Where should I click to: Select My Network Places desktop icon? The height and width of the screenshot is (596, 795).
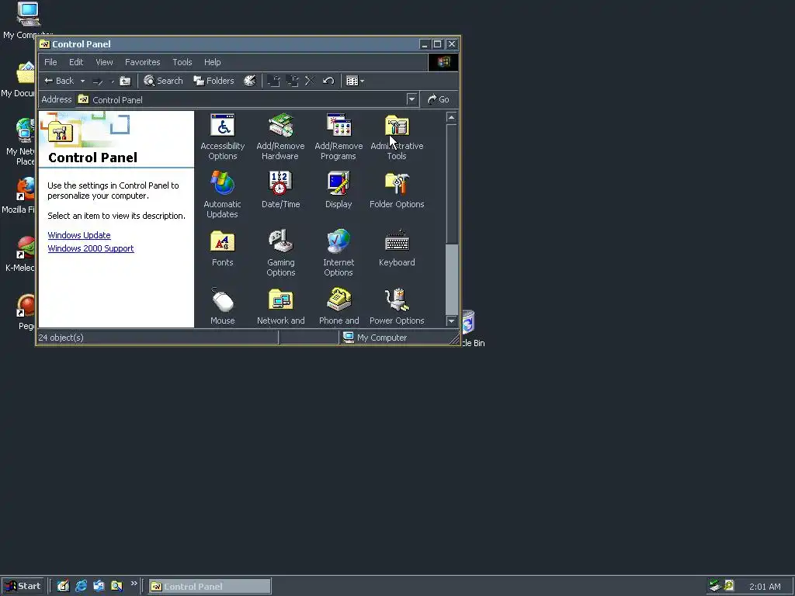[20, 141]
